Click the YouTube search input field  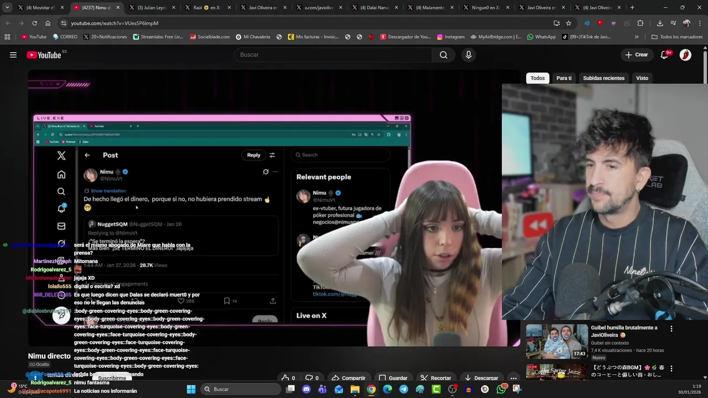tap(334, 55)
